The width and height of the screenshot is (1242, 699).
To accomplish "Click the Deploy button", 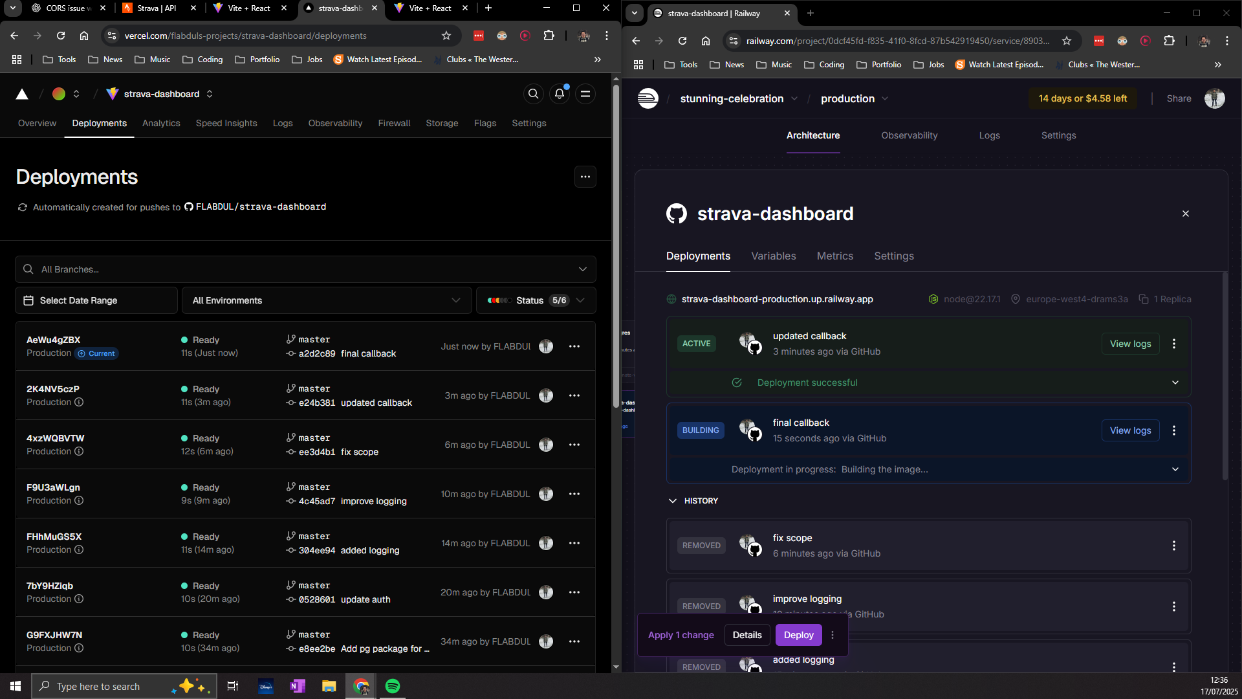I will (799, 635).
